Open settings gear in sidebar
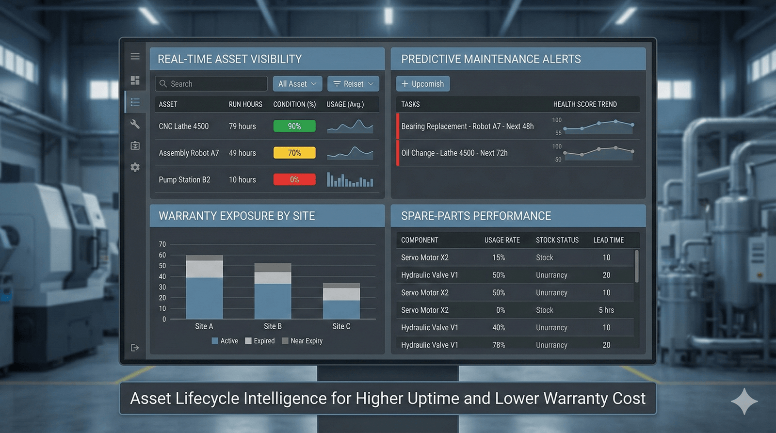This screenshot has width=776, height=433. pos(135,167)
